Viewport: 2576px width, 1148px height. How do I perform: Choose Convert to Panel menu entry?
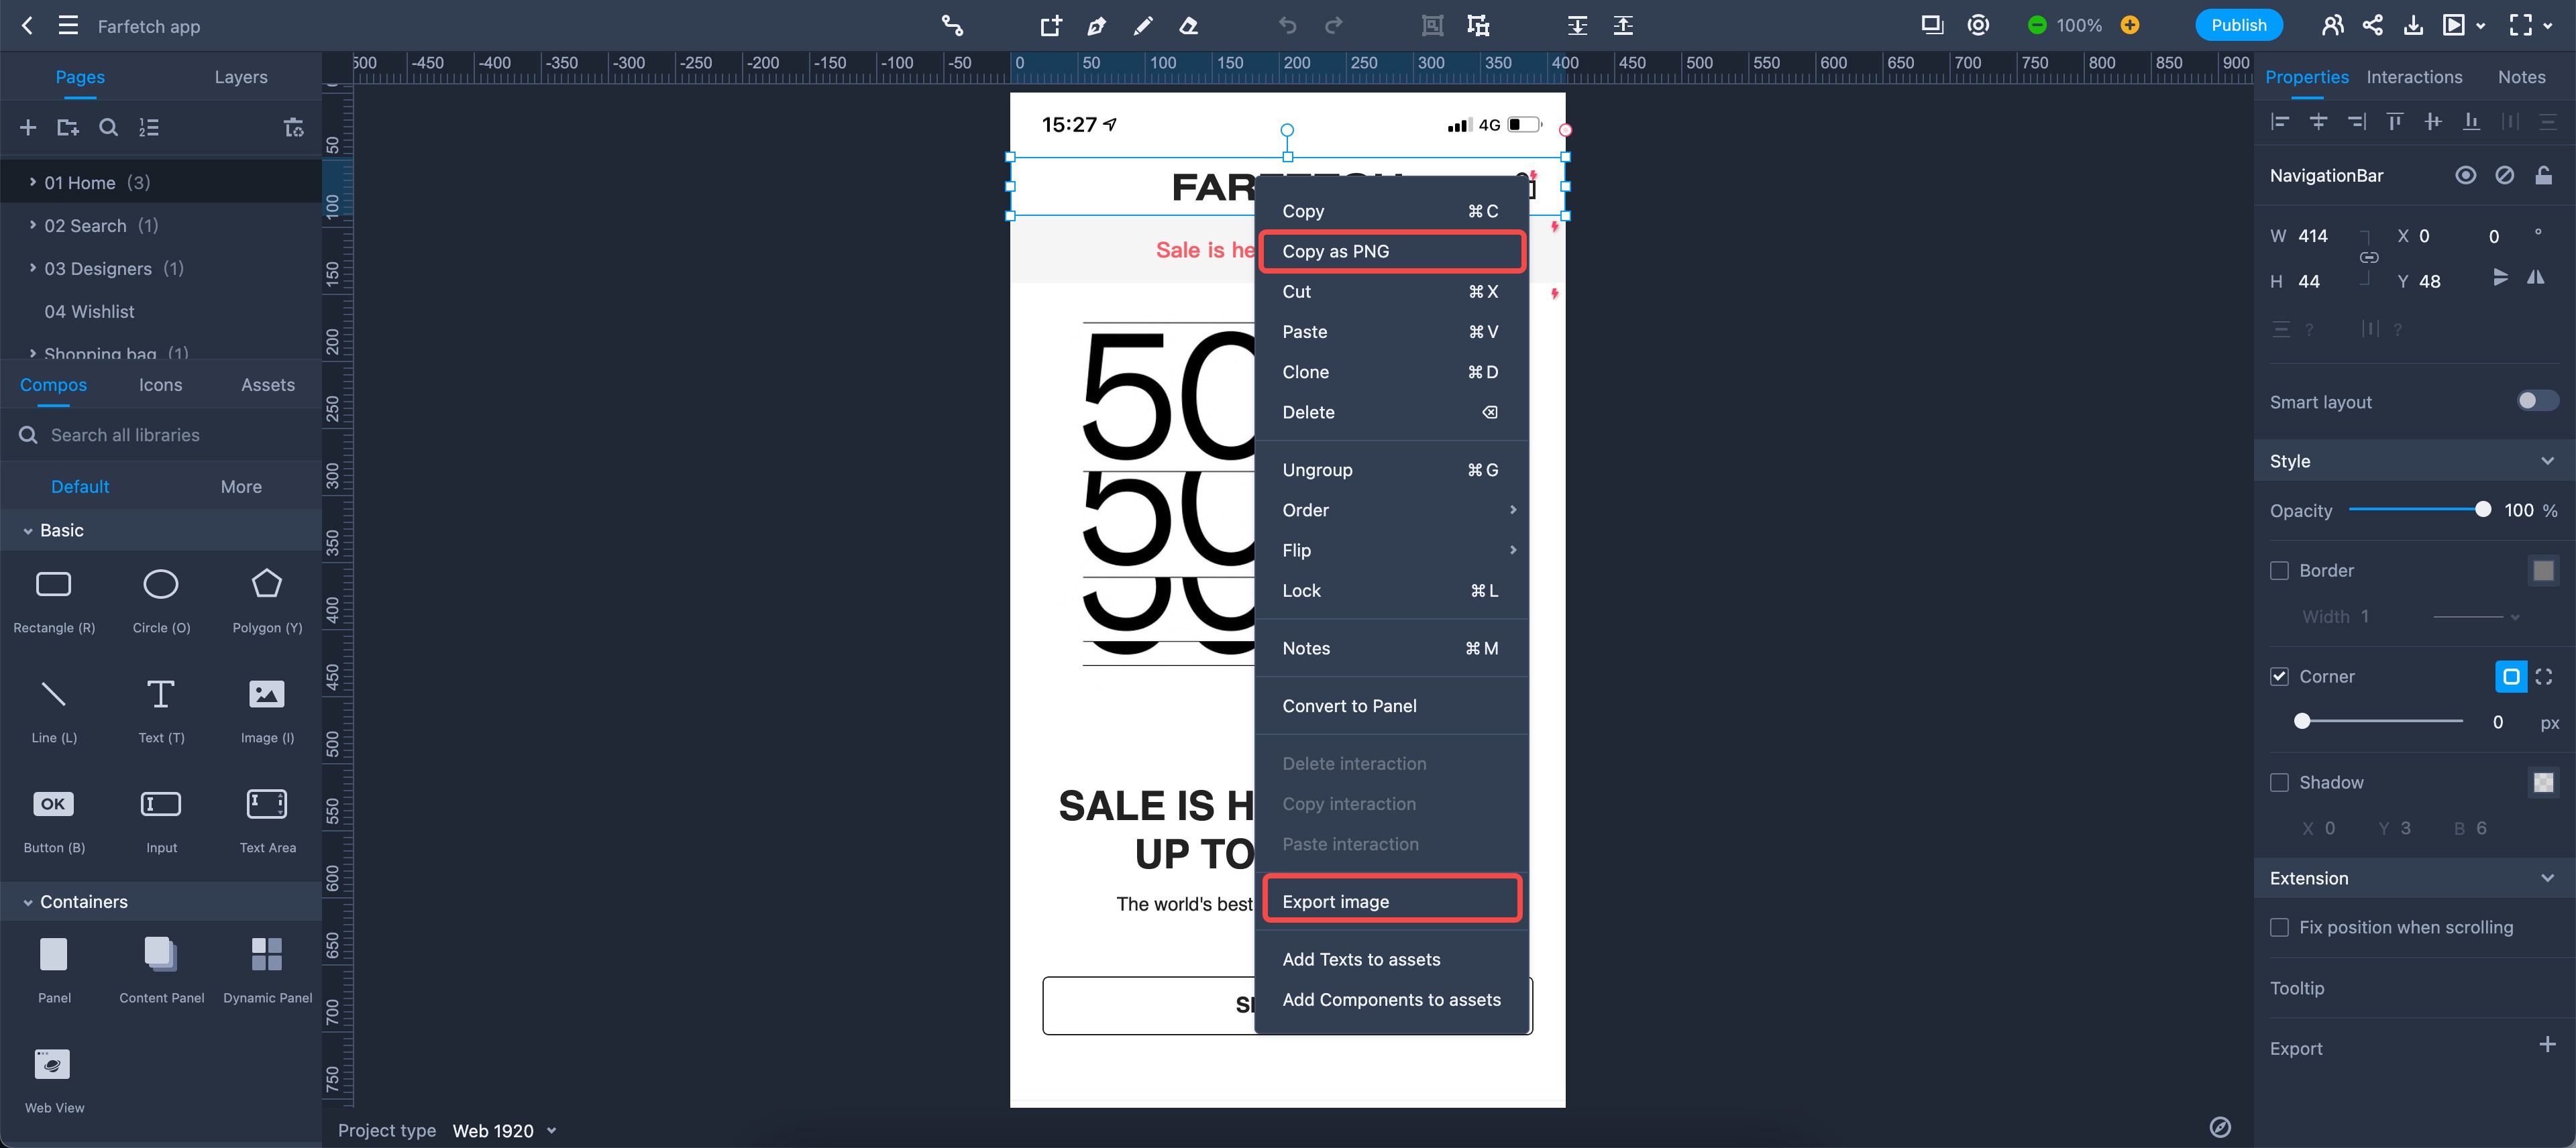coord(1392,706)
